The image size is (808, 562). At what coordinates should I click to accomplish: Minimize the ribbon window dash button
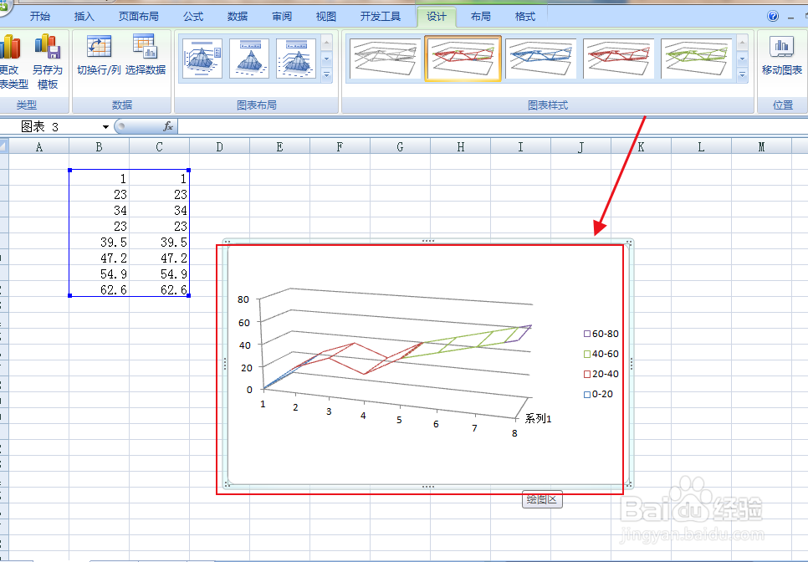[x=791, y=17]
